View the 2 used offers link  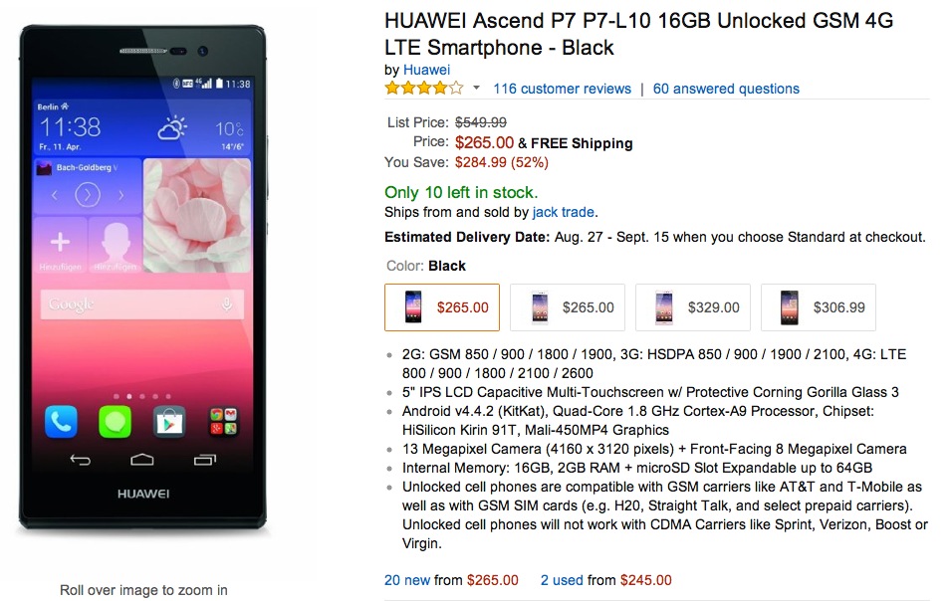pos(562,580)
